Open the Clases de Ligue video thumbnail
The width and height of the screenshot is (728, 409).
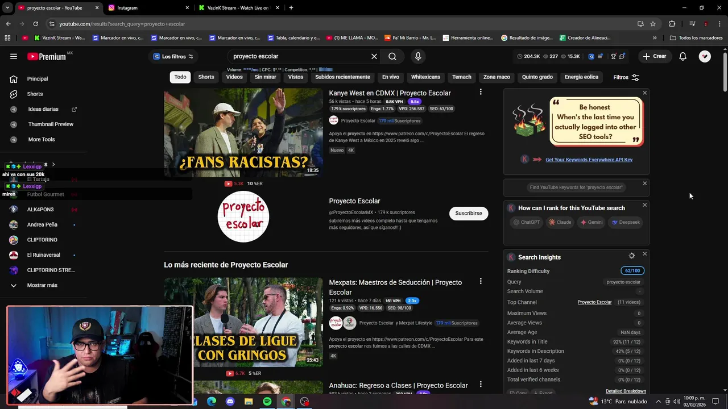point(243,322)
